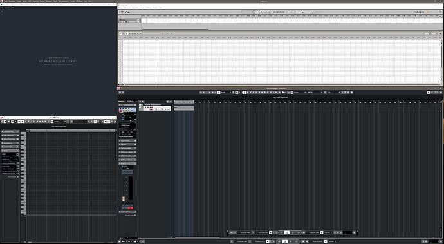The image size is (444, 244).
Task: Open the File menu in Vienna Ensemble window
Action: pyautogui.click(x=1, y=8)
